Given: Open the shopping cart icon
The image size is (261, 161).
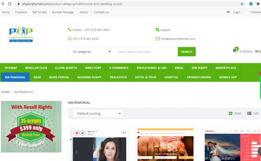Looking at the screenshot, I should pyautogui.click(x=234, y=51).
